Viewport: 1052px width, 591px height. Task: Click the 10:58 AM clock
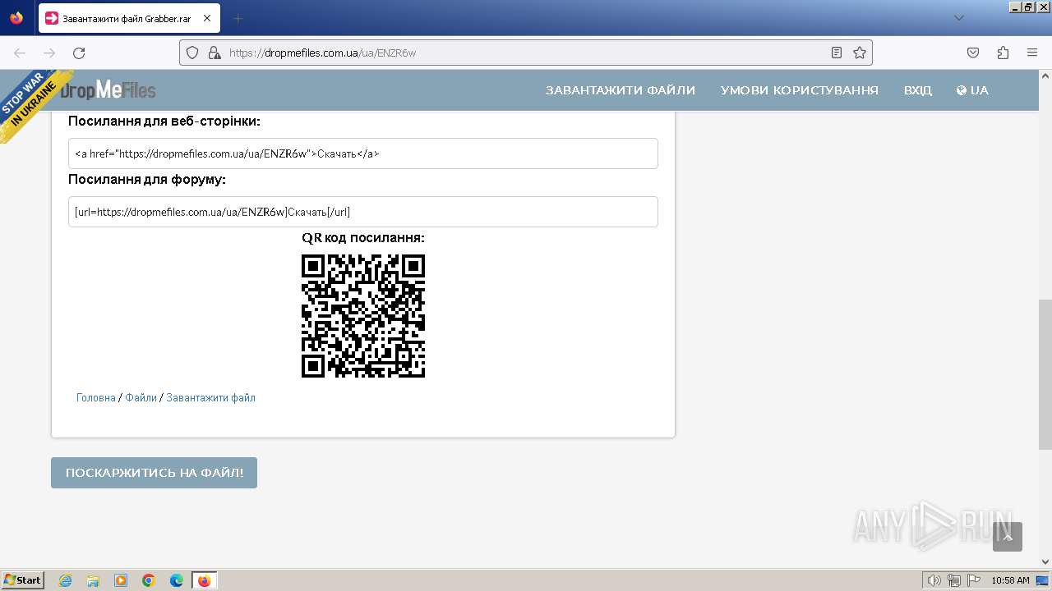tap(1010, 580)
